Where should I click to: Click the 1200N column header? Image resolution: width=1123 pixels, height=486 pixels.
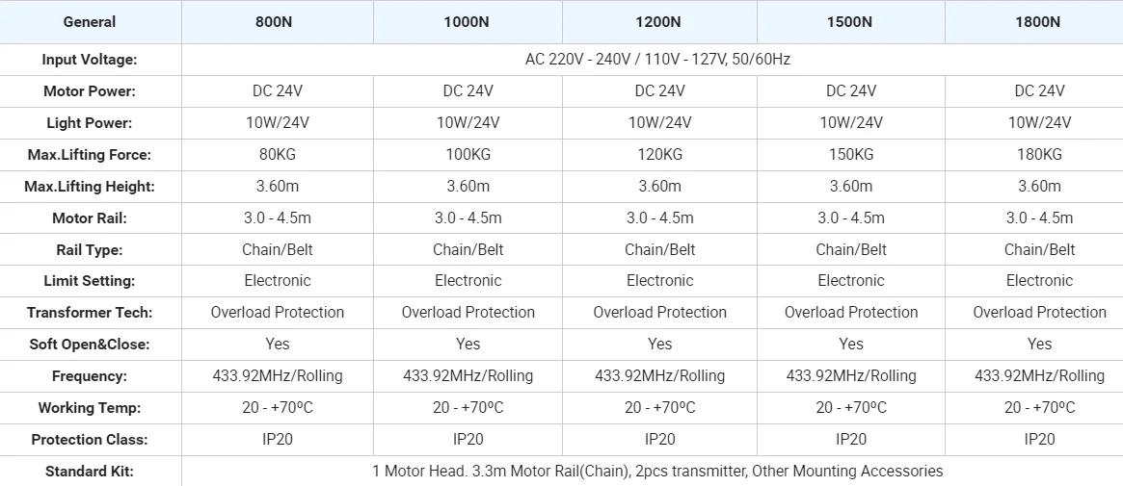pos(659,22)
